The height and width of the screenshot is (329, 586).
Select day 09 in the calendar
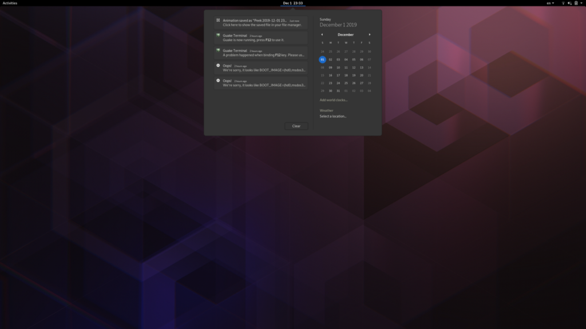point(330,67)
